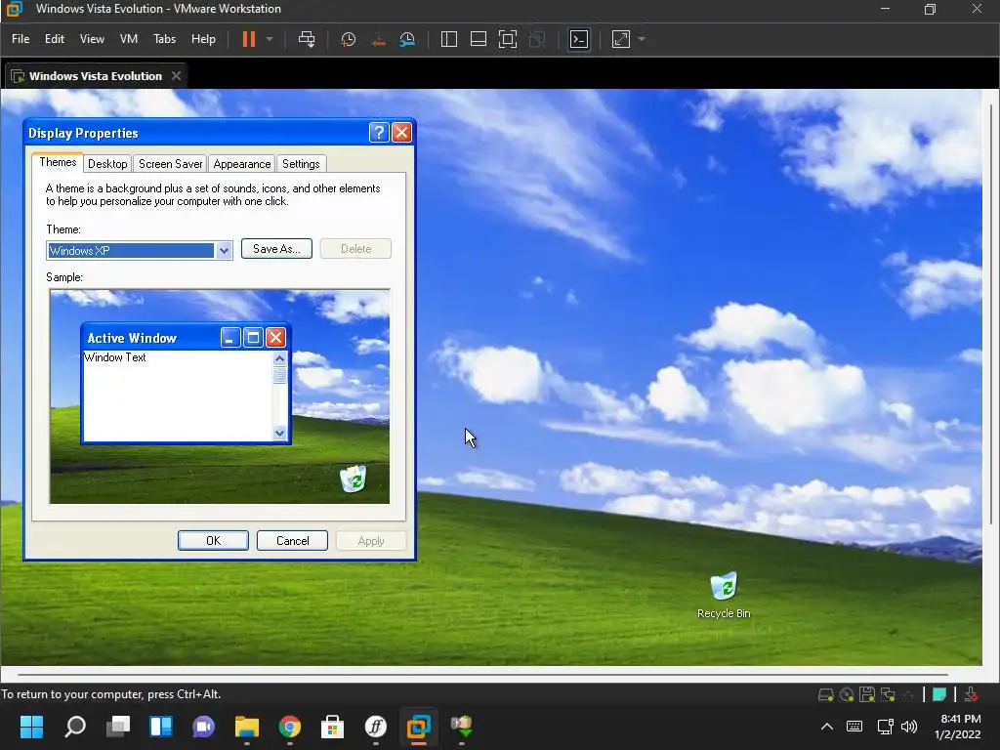Click the Display Properties help question mark

click(x=379, y=133)
